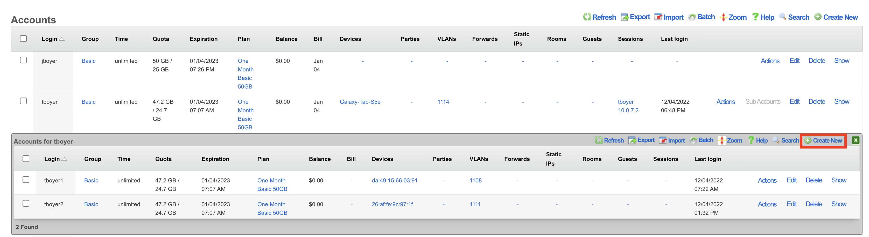Screen dimensions: 869x237
Task: Open VLAN 1108 link
Action: (x=475, y=180)
